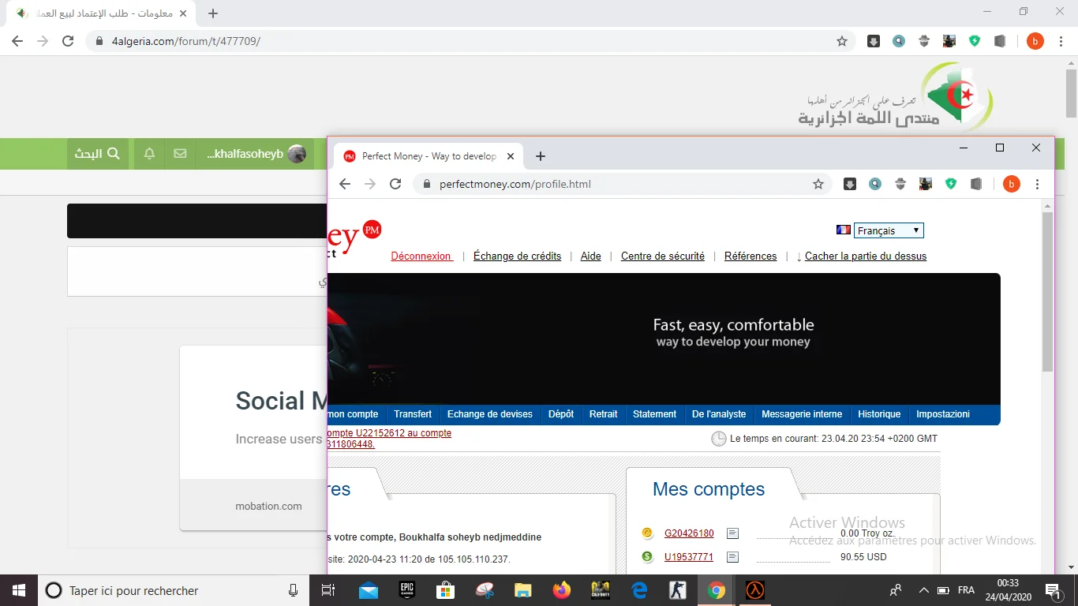Expand hidden system tray icons chevron
This screenshot has width=1078, height=606.
[923, 590]
